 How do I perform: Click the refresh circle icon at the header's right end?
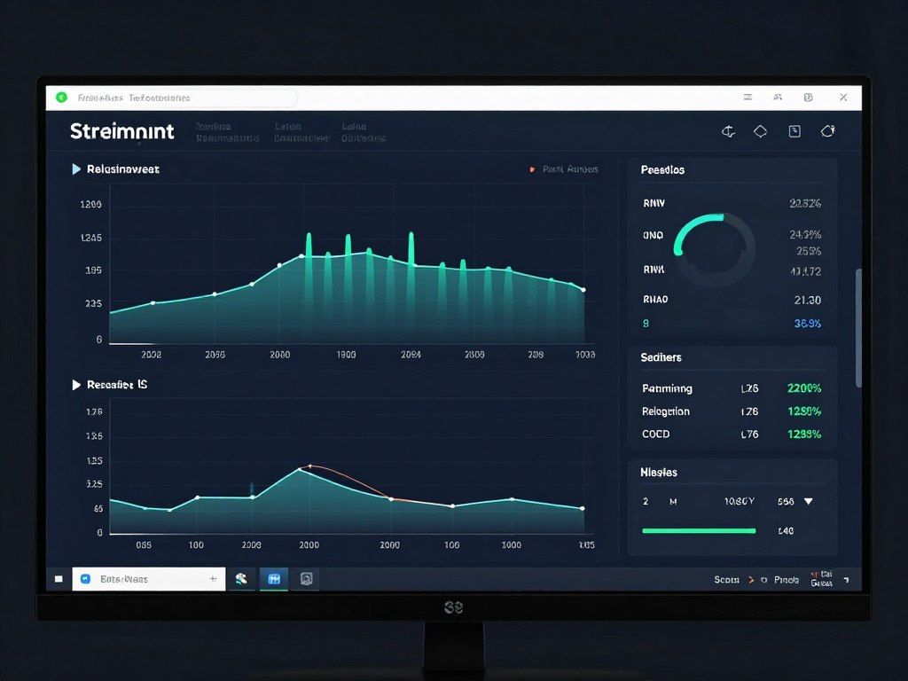click(x=827, y=131)
